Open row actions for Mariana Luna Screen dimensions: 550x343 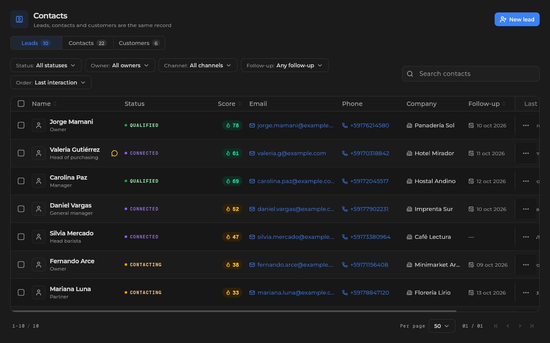click(x=526, y=292)
